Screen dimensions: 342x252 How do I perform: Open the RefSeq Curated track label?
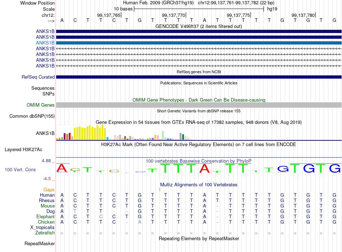(38, 77)
